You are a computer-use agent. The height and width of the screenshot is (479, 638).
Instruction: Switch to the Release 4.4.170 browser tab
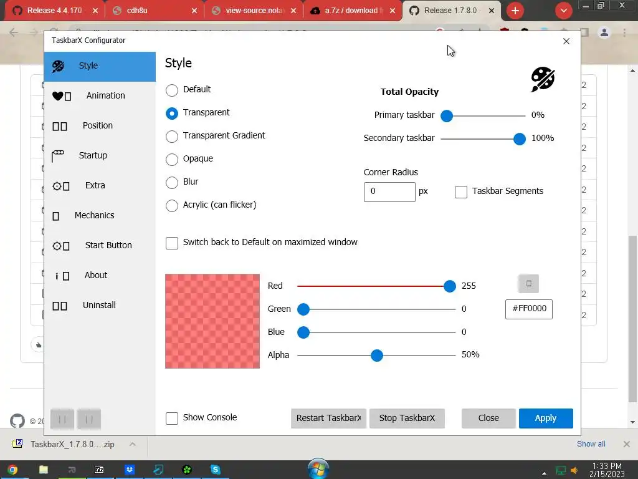pos(55,11)
